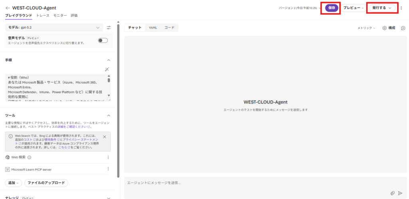Toggle the 音声モデル voice mode switch
Viewport: 409px width, 199px height.
tap(103, 40)
